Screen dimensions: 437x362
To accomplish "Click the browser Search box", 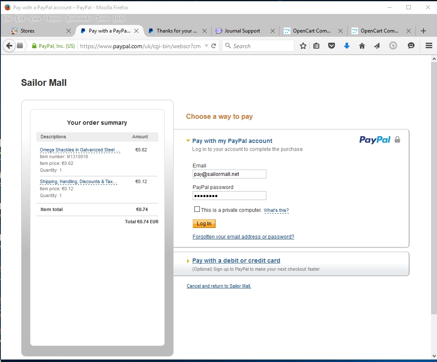I will [258, 46].
